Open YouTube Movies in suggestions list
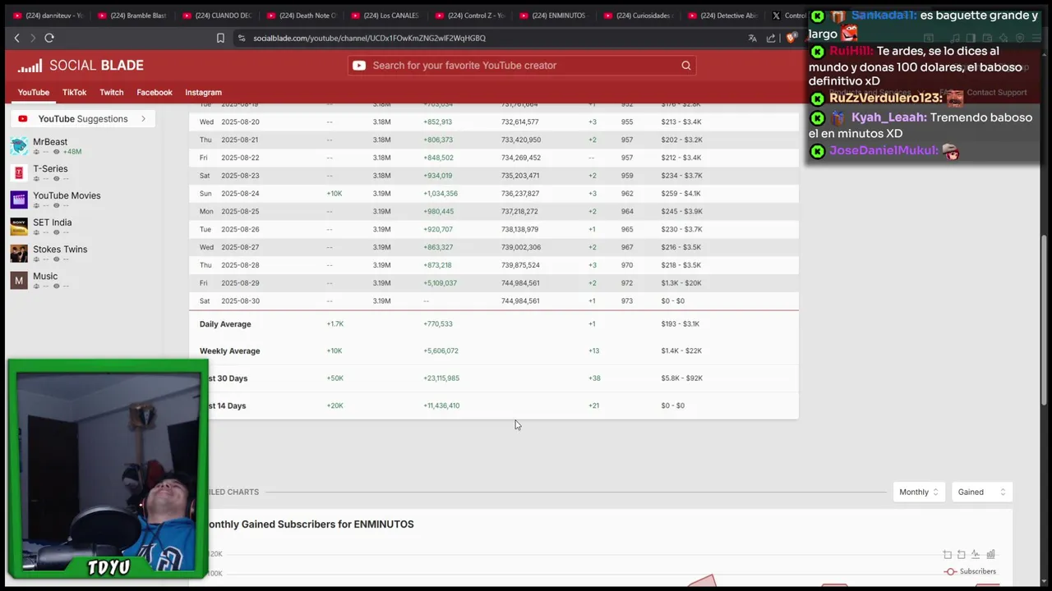Image resolution: width=1052 pixels, height=591 pixels. (67, 195)
